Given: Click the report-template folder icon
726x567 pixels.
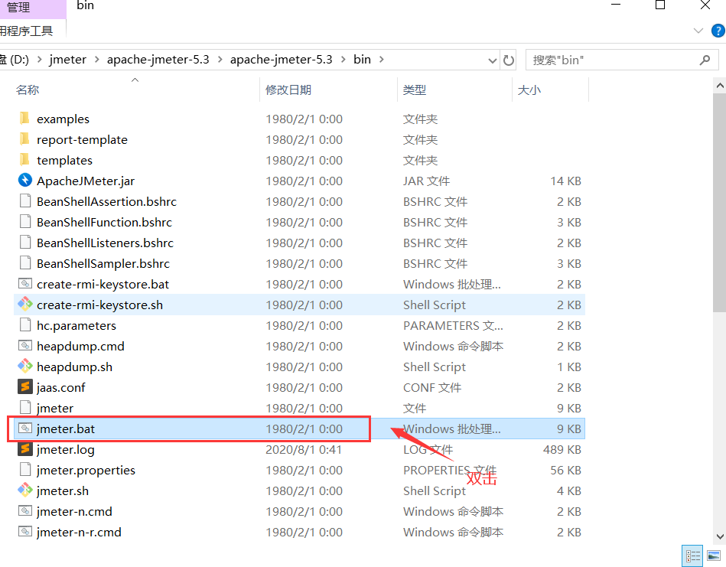Looking at the screenshot, I should [25, 139].
